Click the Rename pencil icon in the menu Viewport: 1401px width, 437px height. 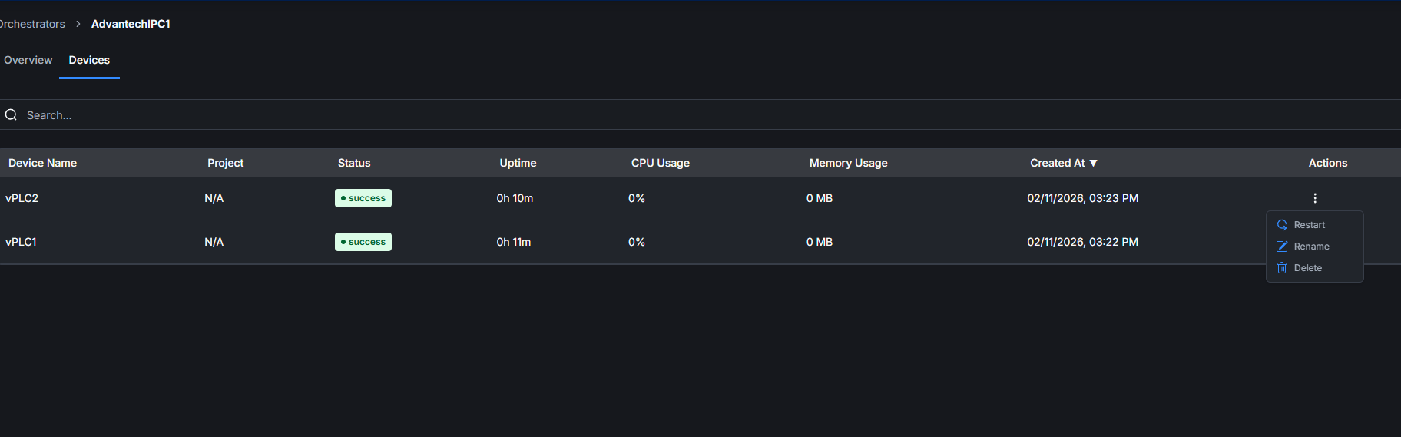click(1282, 247)
